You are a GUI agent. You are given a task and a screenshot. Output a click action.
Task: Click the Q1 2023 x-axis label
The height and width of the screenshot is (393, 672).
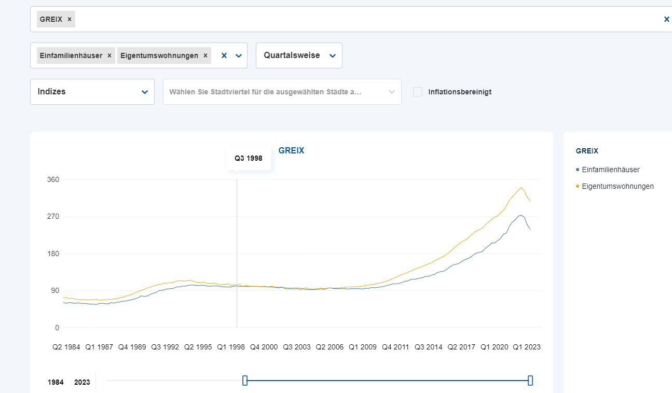tap(526, 347)
